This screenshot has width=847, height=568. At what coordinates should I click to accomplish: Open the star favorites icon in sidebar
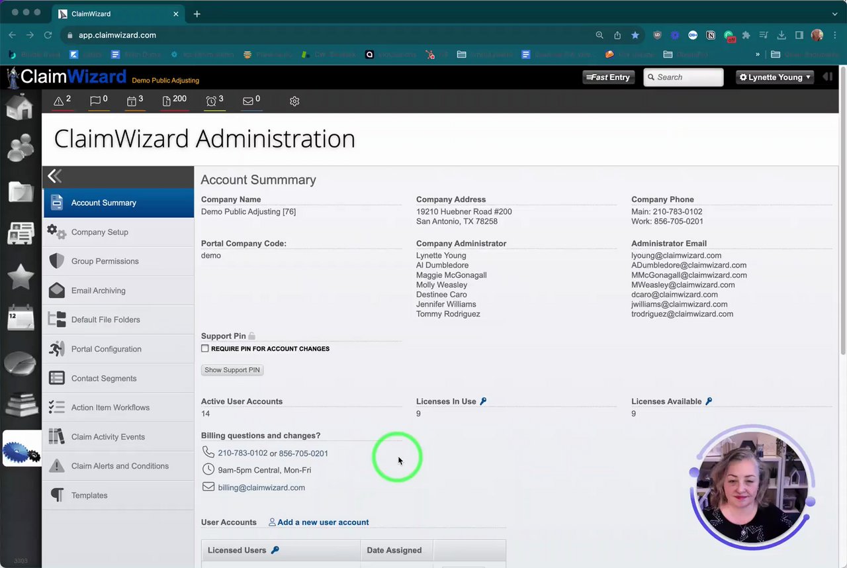[x=21, y=277]
